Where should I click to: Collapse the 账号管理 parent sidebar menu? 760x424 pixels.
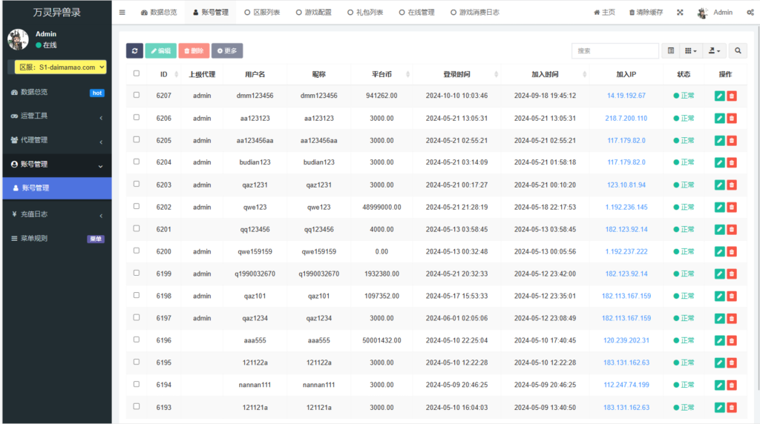[x=57, y=165]
